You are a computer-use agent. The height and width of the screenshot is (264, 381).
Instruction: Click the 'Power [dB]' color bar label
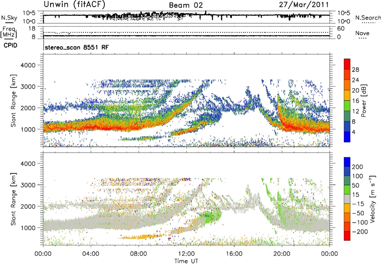363,101
